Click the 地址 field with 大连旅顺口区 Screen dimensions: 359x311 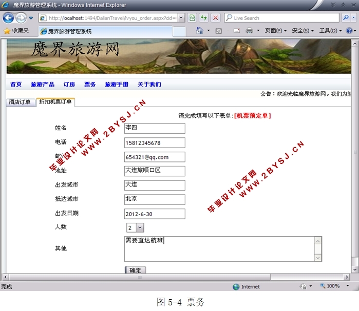155,171
